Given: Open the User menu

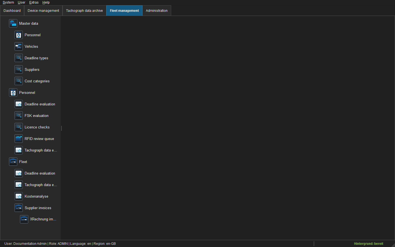Looking at the screenshot, I should pos(21,2).
